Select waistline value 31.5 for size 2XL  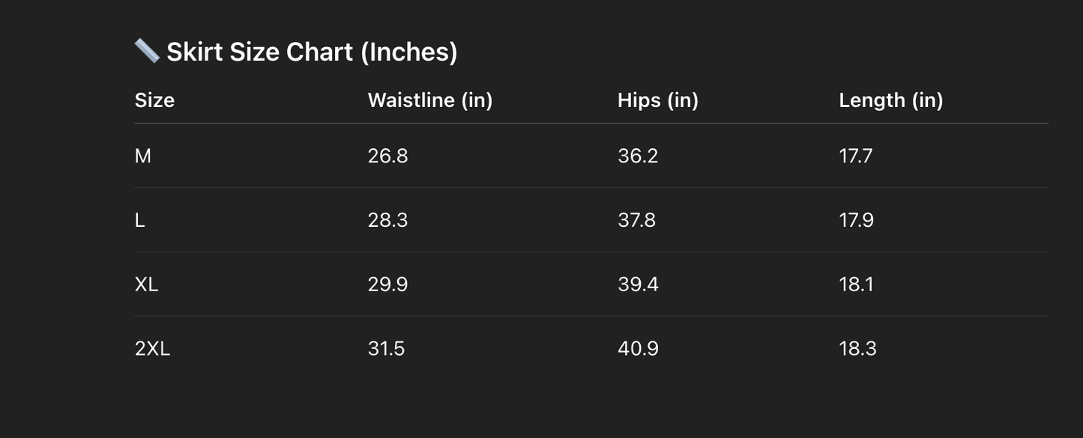click(x=387, y=349)
